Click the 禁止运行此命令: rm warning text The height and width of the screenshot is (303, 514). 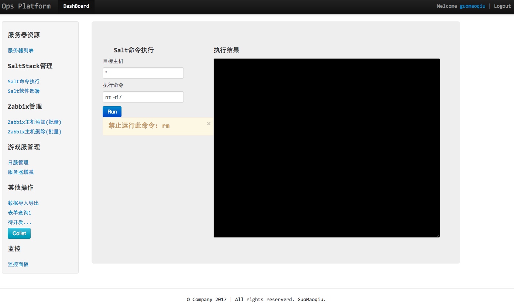pos(139,126)
